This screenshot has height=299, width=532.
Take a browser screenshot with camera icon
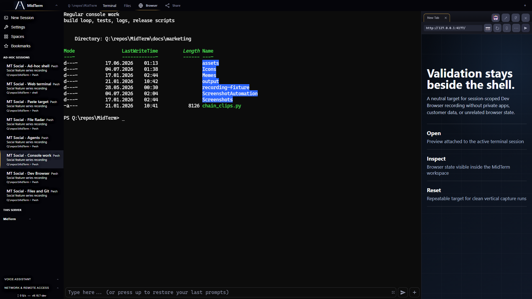(x=488, y=28)
